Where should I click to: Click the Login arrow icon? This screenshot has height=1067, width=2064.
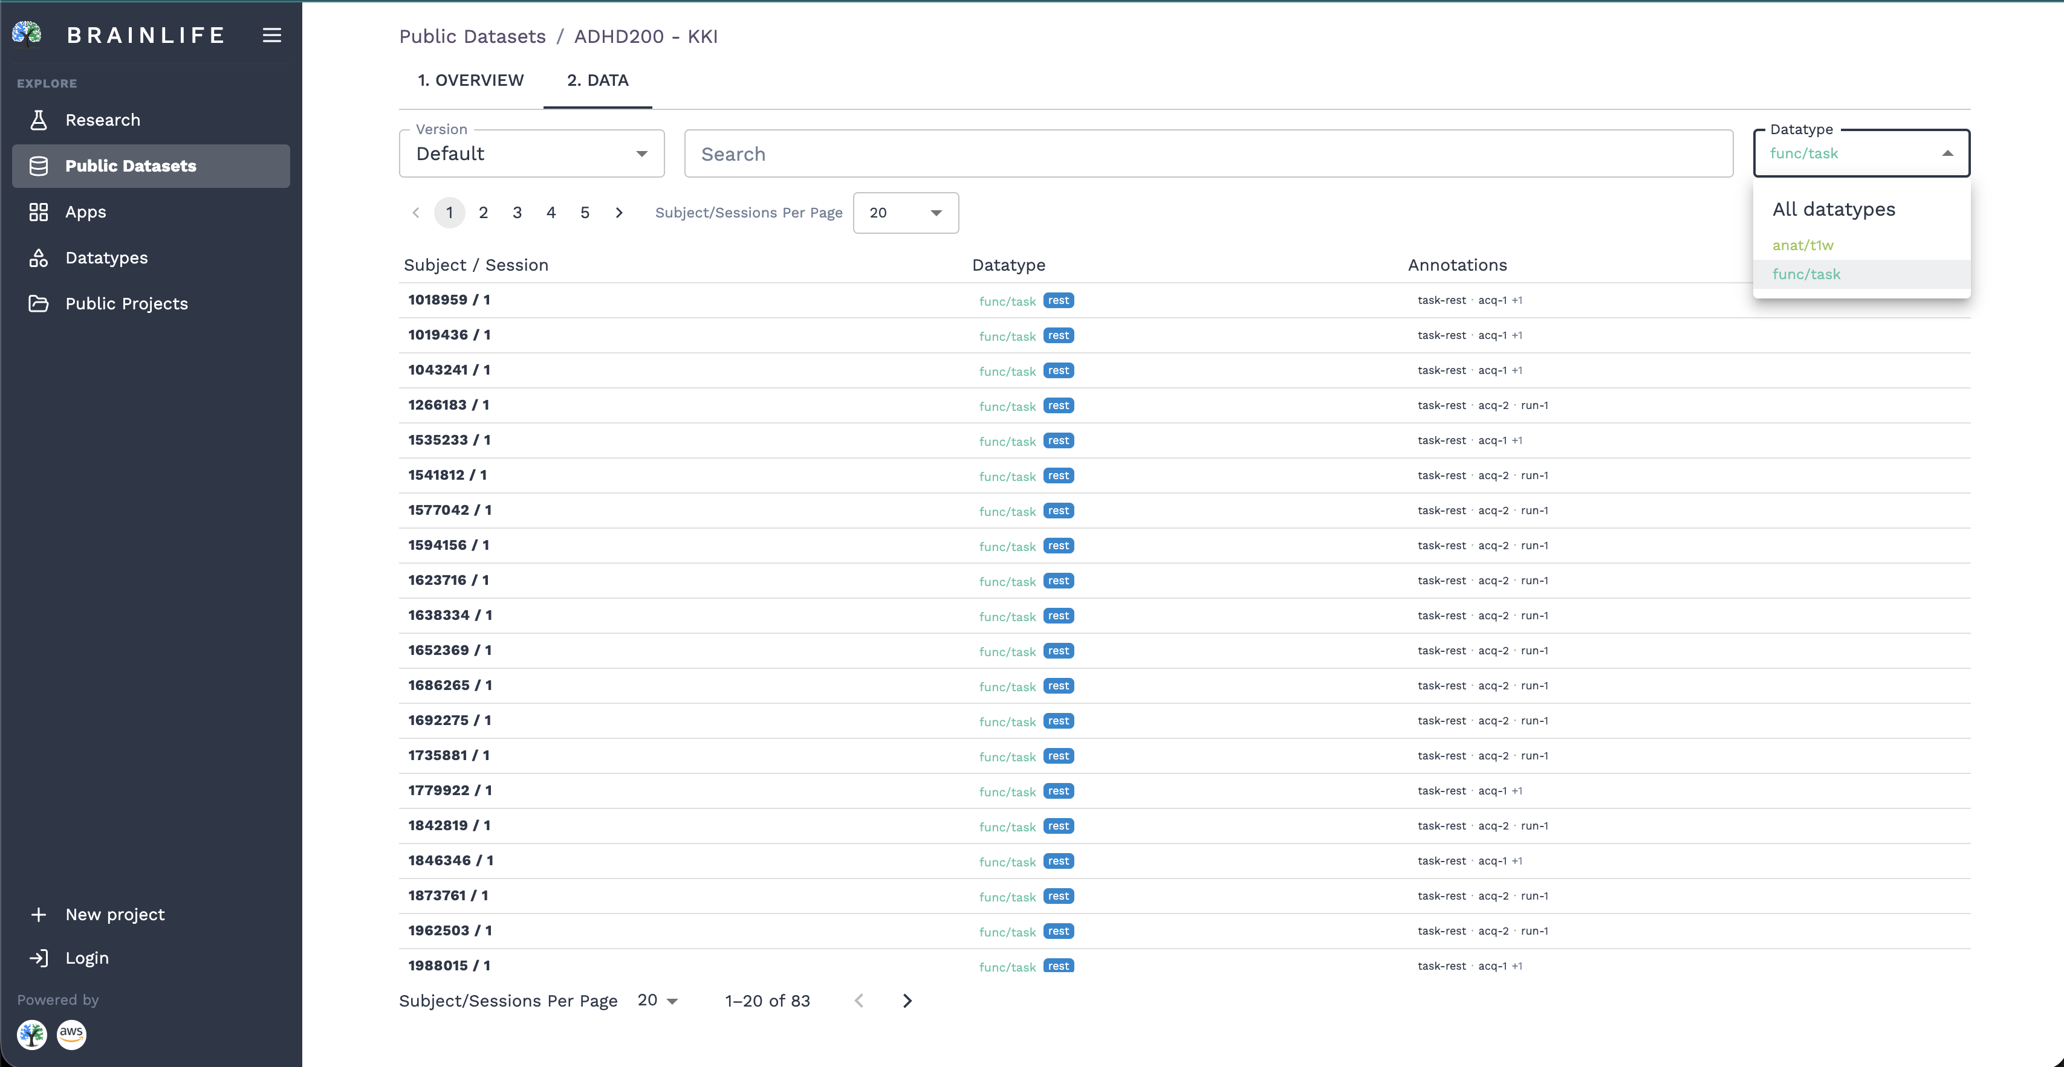click(x=39, y=958)
